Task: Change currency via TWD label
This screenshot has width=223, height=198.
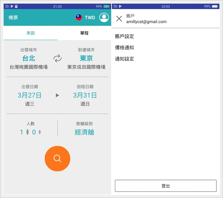Action: (x=90, y=18)
